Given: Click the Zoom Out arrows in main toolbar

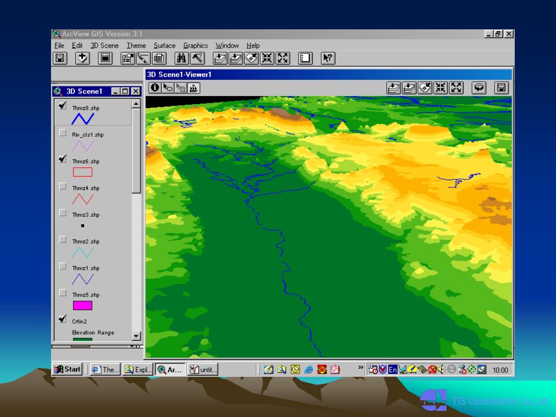Looking at the screenshot, I should pyautogui.click(x=282, y=58).
